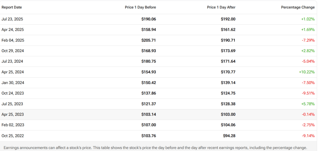319x151 pixels.
Task: Click the Report Date column header
Action: pos(12,7)
